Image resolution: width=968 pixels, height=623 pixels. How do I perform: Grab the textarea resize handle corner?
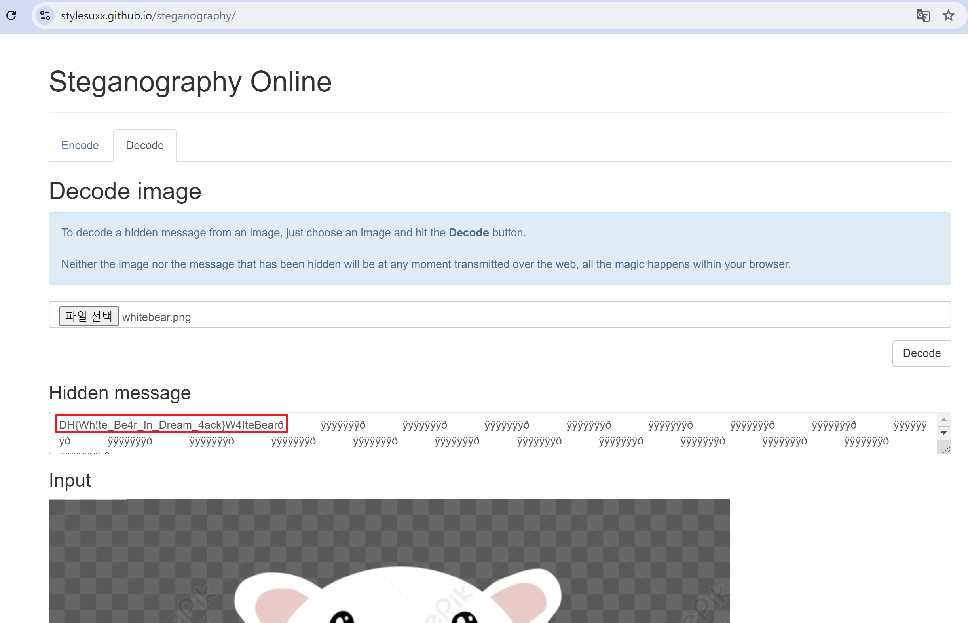tap(946, 450)
